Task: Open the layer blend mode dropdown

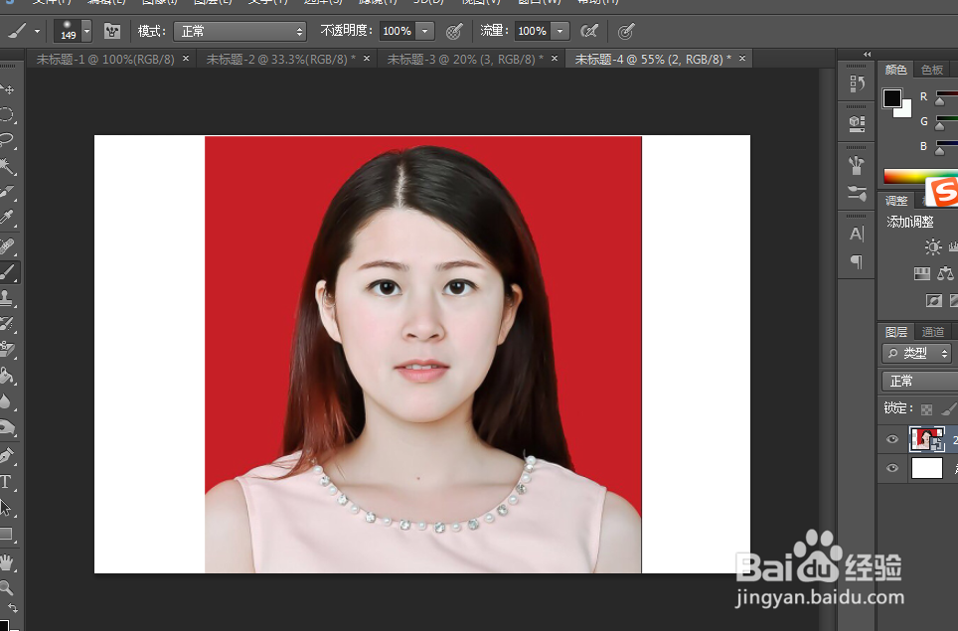Action: point(919,382)
